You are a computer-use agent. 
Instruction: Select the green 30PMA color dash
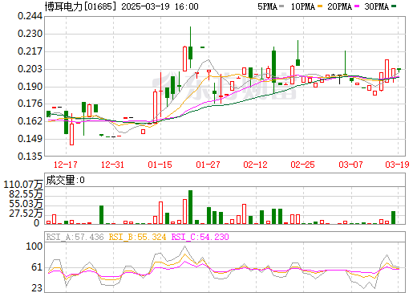[x=394, y=6]
